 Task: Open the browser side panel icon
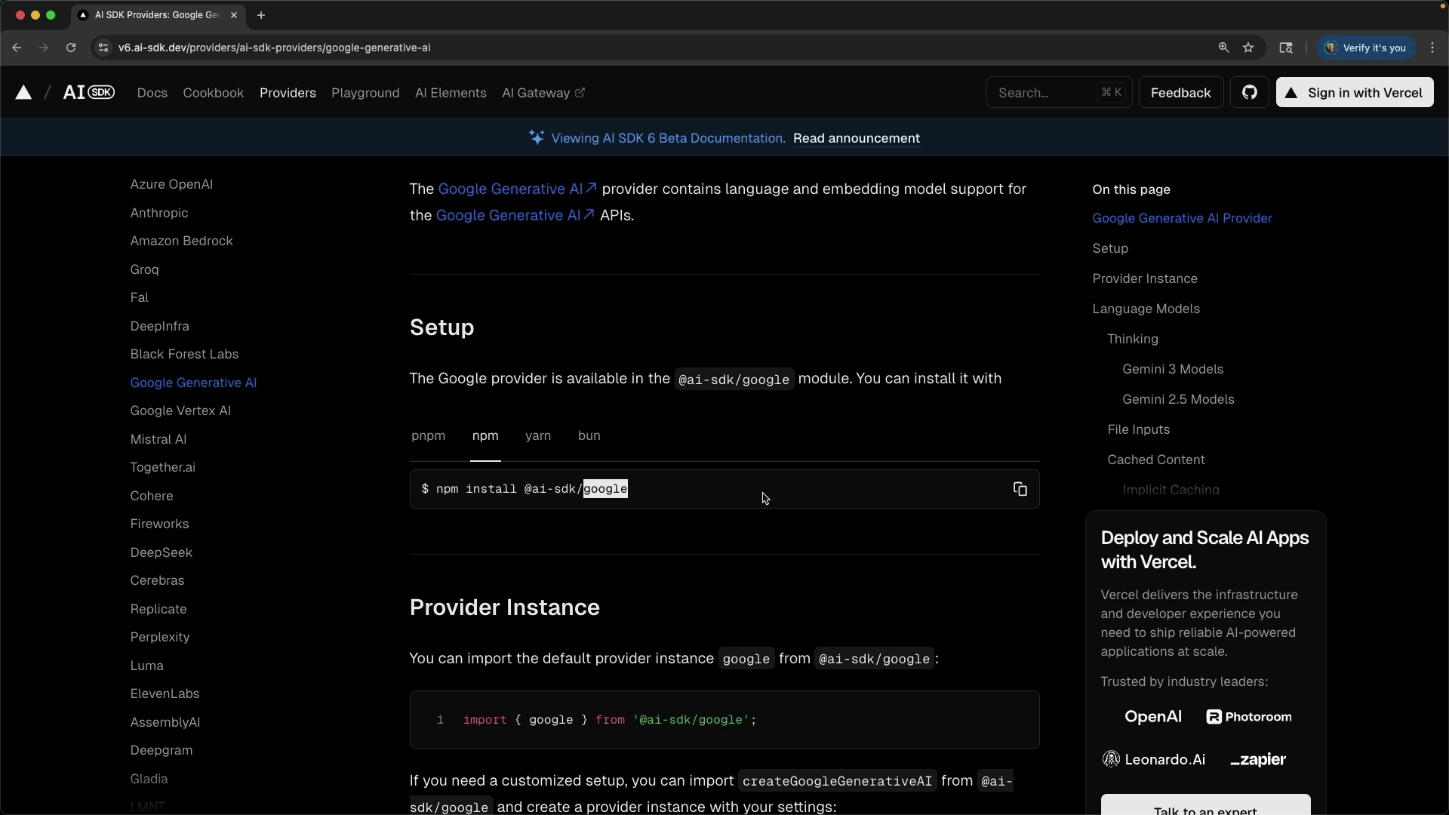(1286, 48)
